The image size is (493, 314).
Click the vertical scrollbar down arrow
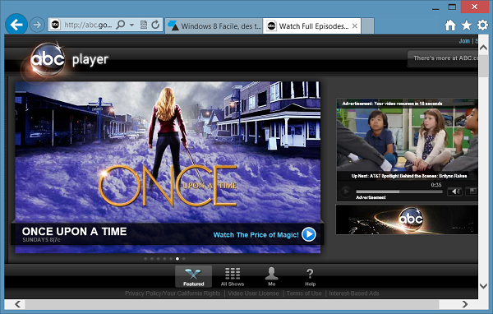(x=483, y=286)
